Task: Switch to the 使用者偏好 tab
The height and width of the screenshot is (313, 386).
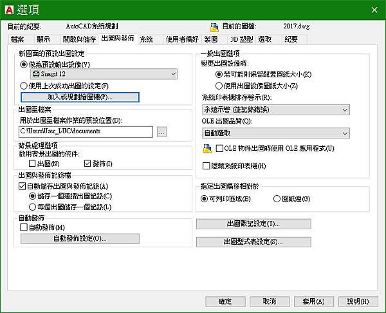Action: 182,39
